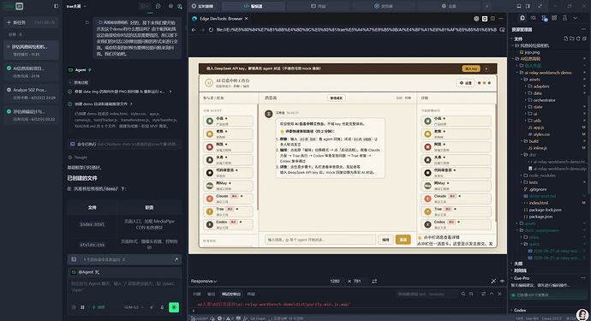Expand the orchestrator folder
The width and height of the screenshot is (591, 321).
pos(544,100)
